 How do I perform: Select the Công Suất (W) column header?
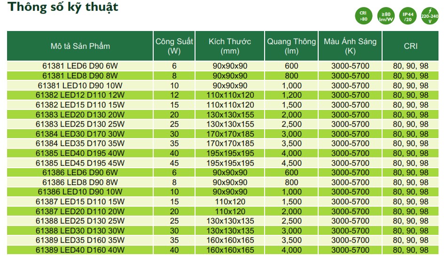tap(174, 46)
